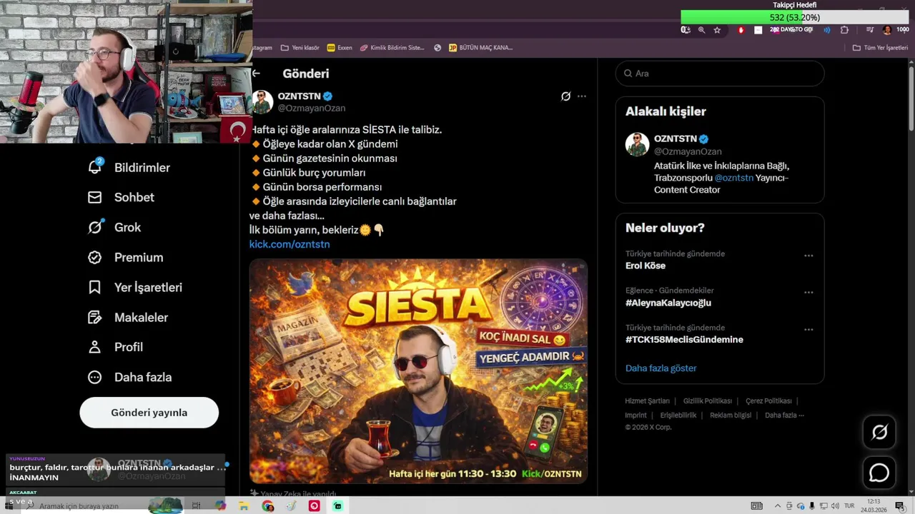
Task: Click Daha fazla göster link
Action: (x=661, y=368)
